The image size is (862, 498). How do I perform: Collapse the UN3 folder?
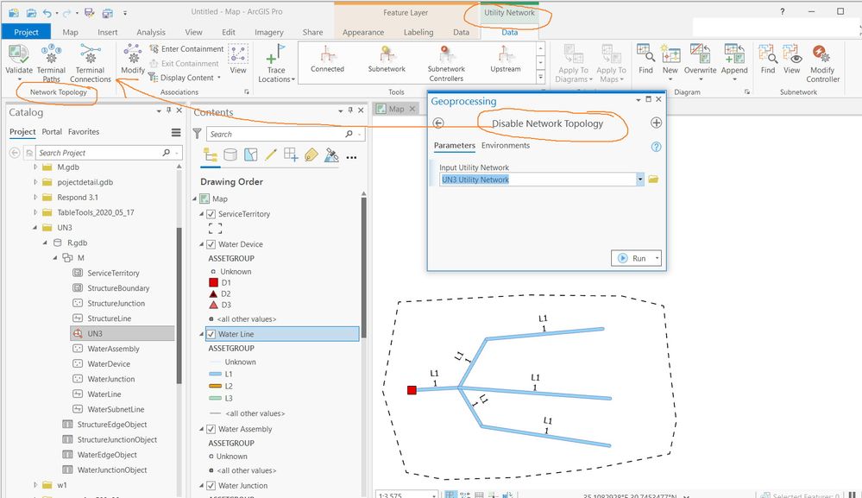click(x=35, y=227)
